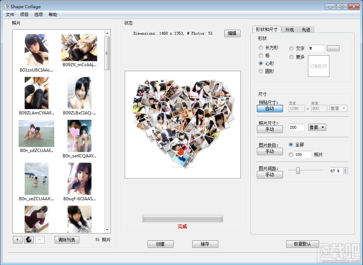Click the 手动 button under 图片间距
363x265 pixels.
click(x=270, y=175)
